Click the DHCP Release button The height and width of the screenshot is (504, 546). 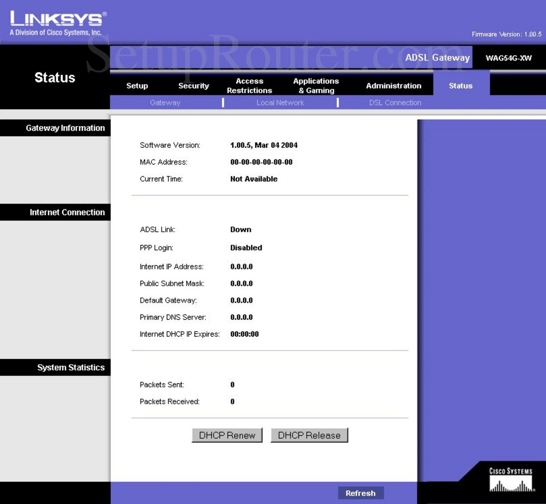(x=309, y=435)
